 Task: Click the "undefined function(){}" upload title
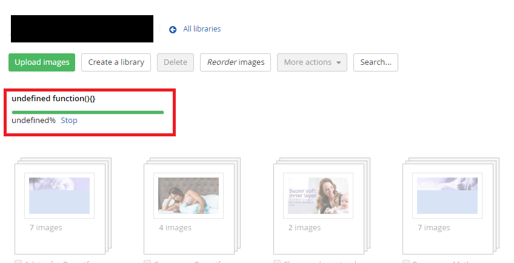click(53, 98)
